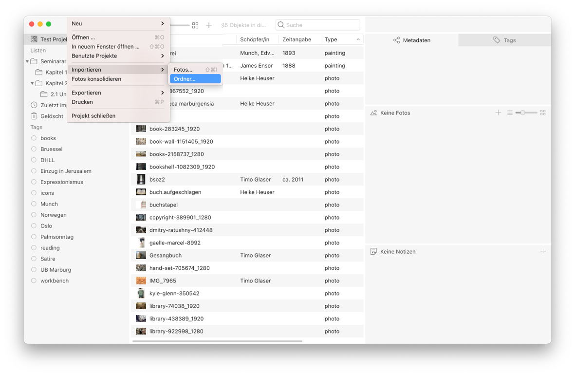
Task: Adjust the photos panel thumbnail size slider
Action: point(523,112)
